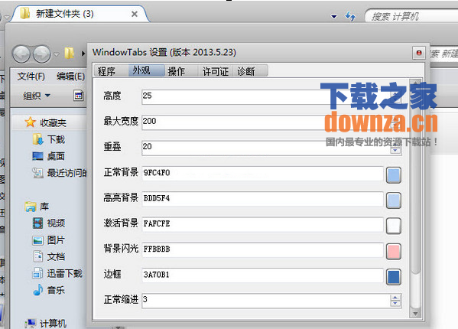Click the 重叠 value field
This screenshot has width=458, height=329.
point(271,148)
